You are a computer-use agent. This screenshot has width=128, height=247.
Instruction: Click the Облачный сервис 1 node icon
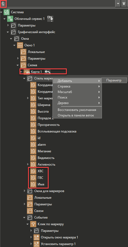[x=10, y=19]
